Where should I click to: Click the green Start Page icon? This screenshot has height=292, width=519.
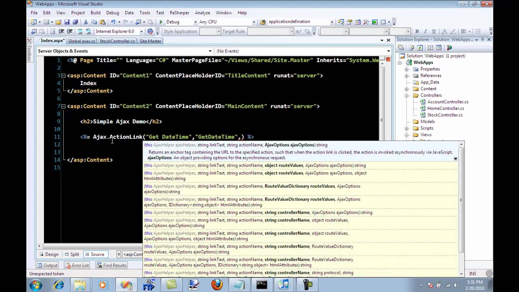click(375, 22)
